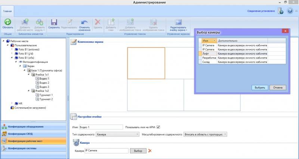The image size is (299, 159).
Task: Select Турникет 1 in the tree
Action: click(x=46, y=95)
